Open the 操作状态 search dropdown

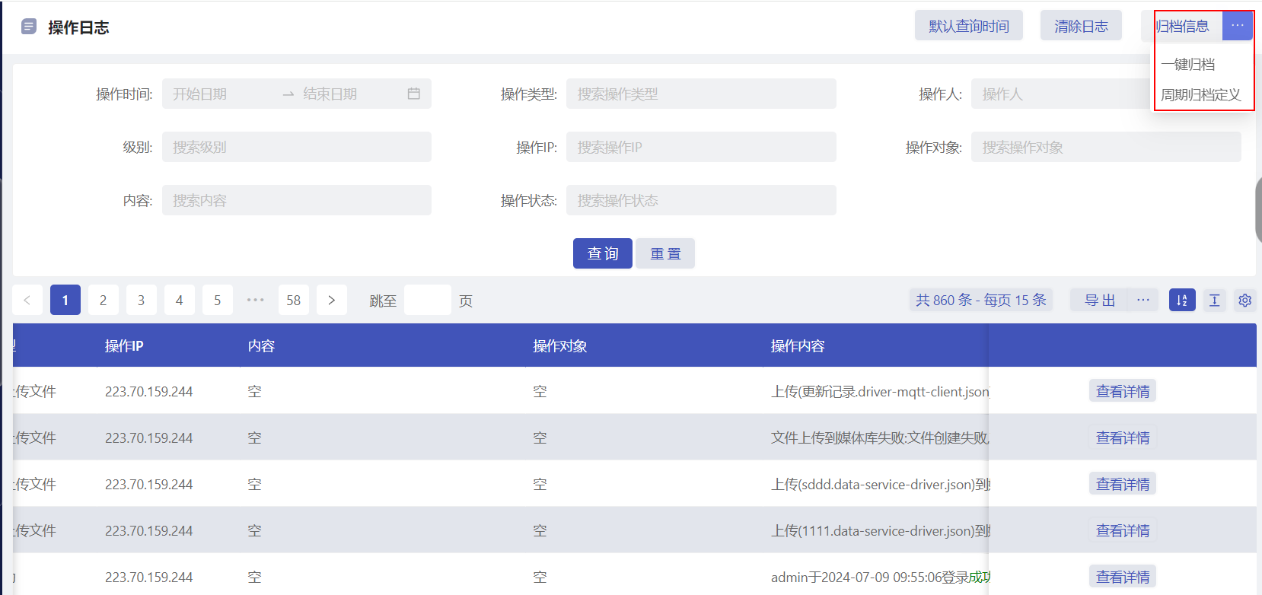701,200
